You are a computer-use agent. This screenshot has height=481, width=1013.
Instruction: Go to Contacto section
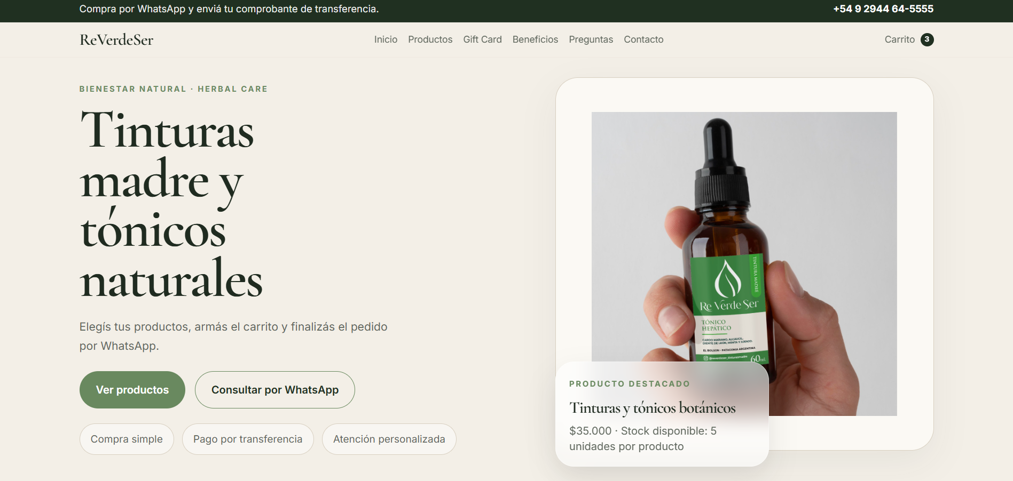click(643, 39)
